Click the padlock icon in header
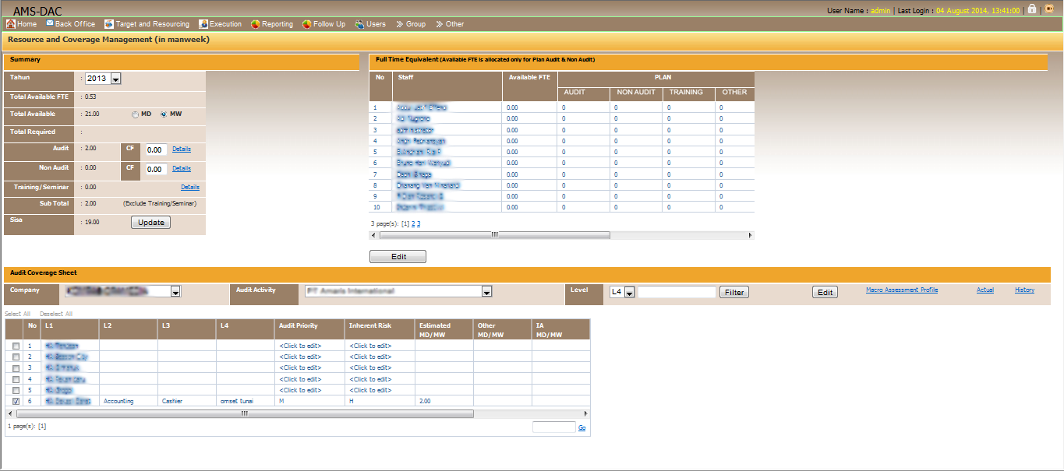1064x471 pixels. (x=1032, y=9)
